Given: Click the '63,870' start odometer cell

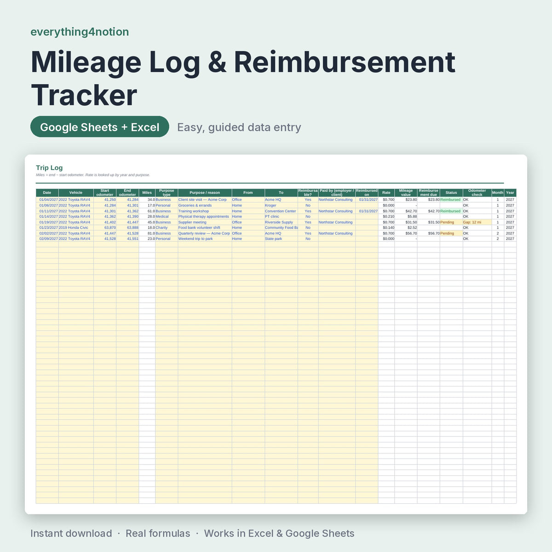Looking at the screenshot, I should (x=105, y=228).
